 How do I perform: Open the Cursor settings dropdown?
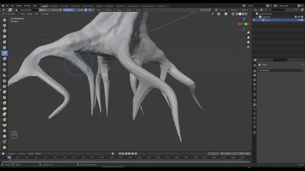click(139, 10)
